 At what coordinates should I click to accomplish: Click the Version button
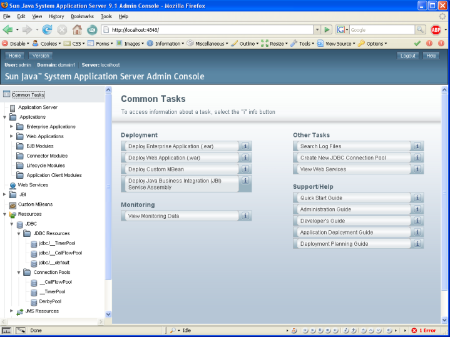point(41,56)
